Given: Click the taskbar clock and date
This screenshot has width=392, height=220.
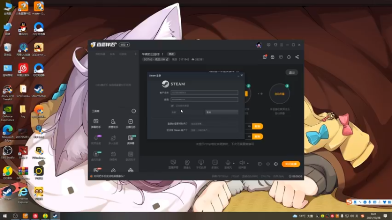Looking at the screenshot, I should [373, 216].
